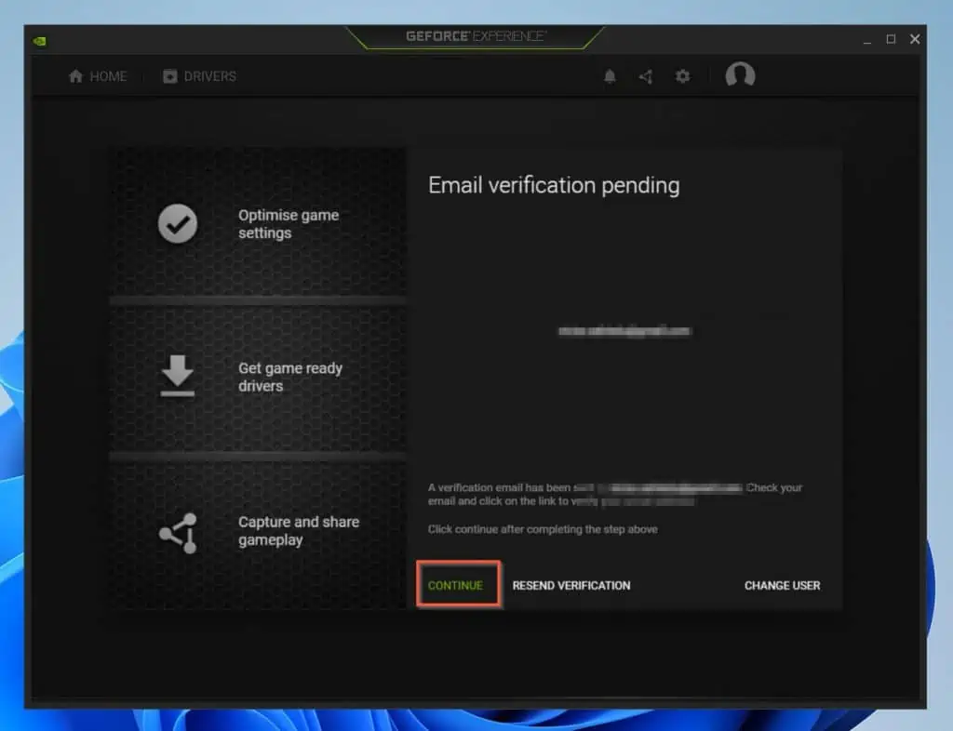This screenshot has width=953, height=731.
Task: Open GeForce Experience settings gear
Action: click(682, 76)
